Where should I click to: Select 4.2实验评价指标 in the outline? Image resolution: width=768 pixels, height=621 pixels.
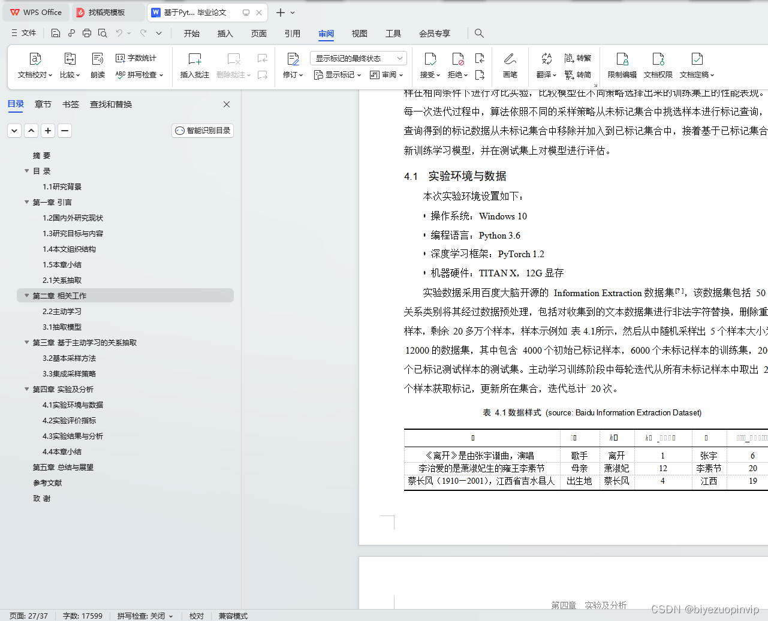tap(68, 420)
